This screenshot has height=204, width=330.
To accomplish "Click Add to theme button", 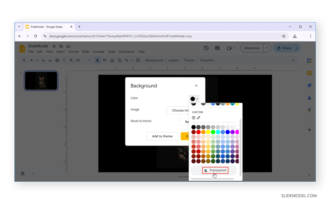I will coord(162,136).
